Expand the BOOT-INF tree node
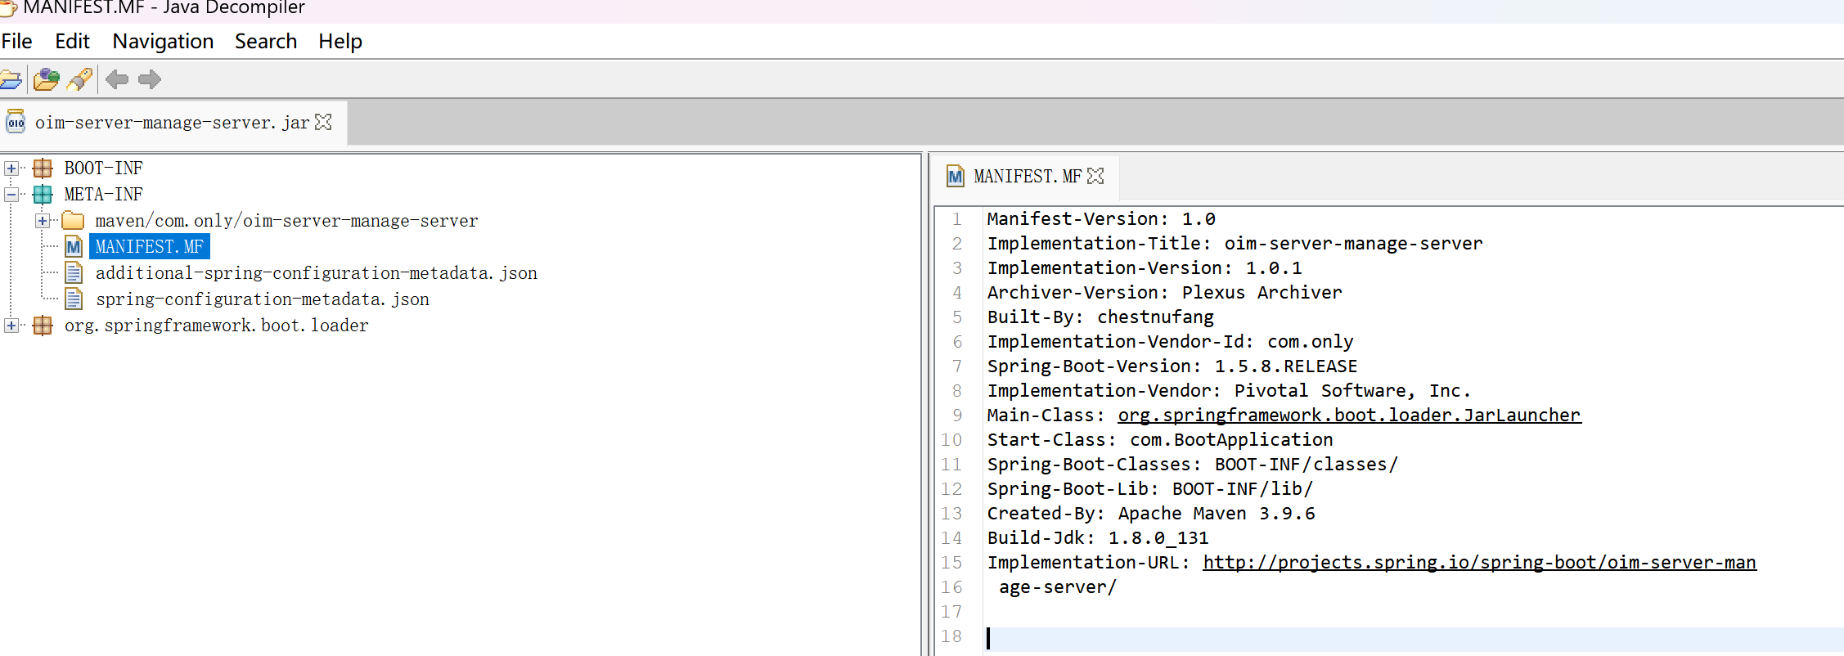 11,168
